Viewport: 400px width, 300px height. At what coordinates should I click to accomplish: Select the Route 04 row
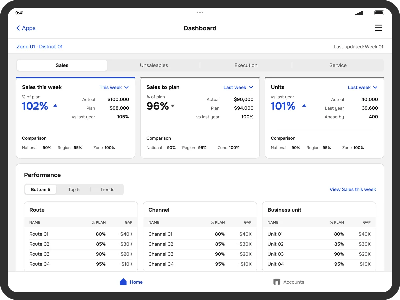click(81, 264)
